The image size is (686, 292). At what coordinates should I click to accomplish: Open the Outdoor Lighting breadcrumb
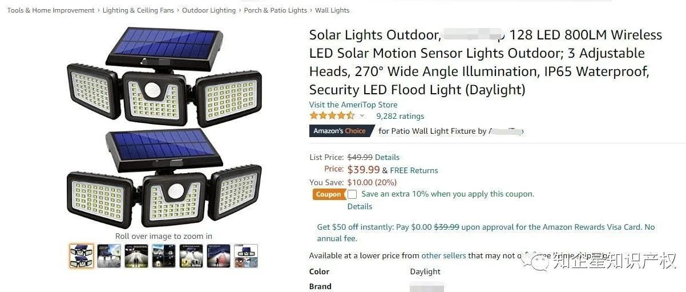(x=209, y=10)
